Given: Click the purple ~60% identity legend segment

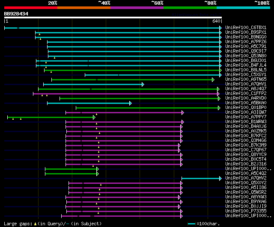Looking at the screenshot, I should (x=137, y=8).
